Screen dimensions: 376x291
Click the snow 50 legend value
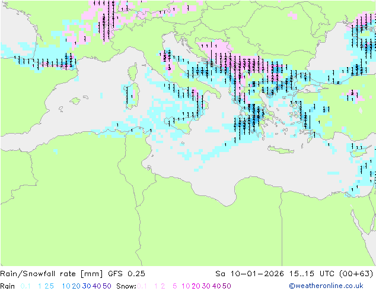(x=227, y=286)
